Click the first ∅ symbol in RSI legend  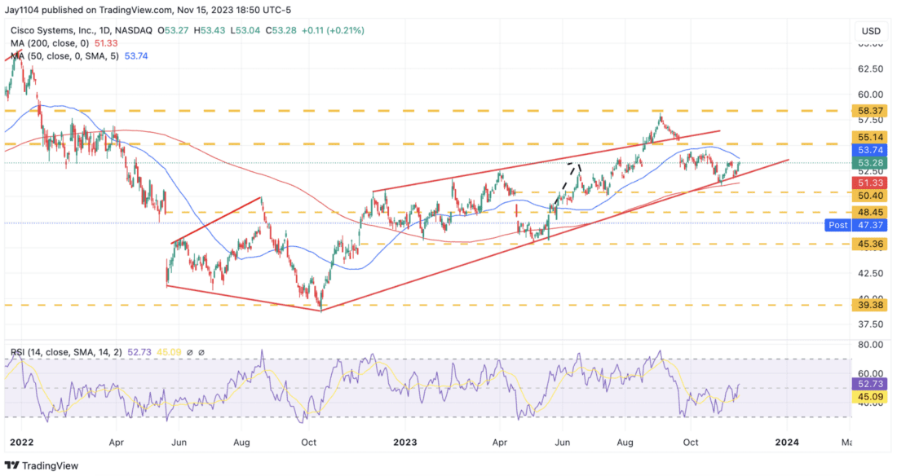point(189,352)
